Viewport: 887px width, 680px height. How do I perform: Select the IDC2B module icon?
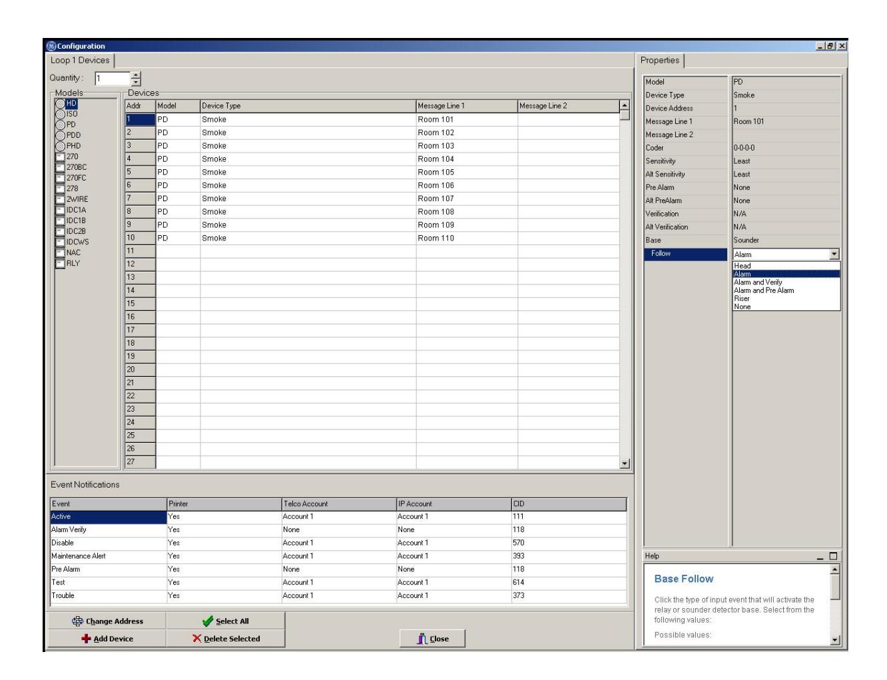point(60,231)
